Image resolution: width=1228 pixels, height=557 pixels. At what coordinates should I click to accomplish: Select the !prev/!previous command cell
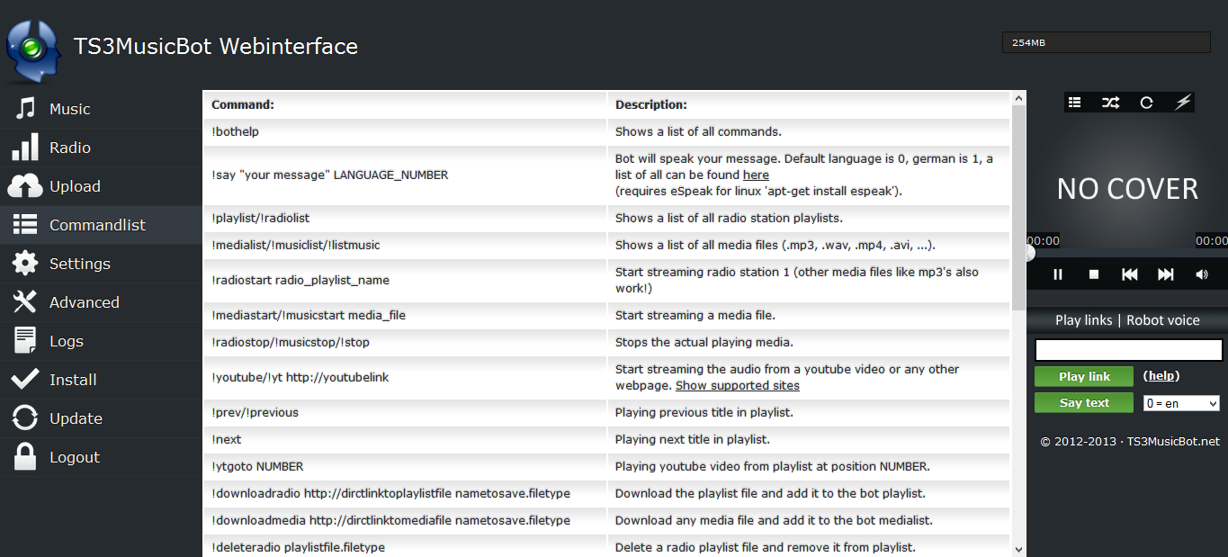(405, 412)
